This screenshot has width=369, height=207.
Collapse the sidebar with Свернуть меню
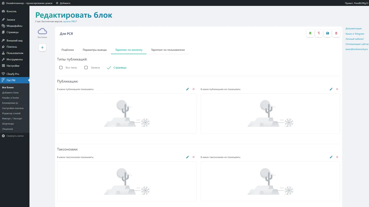click(15, 136)
